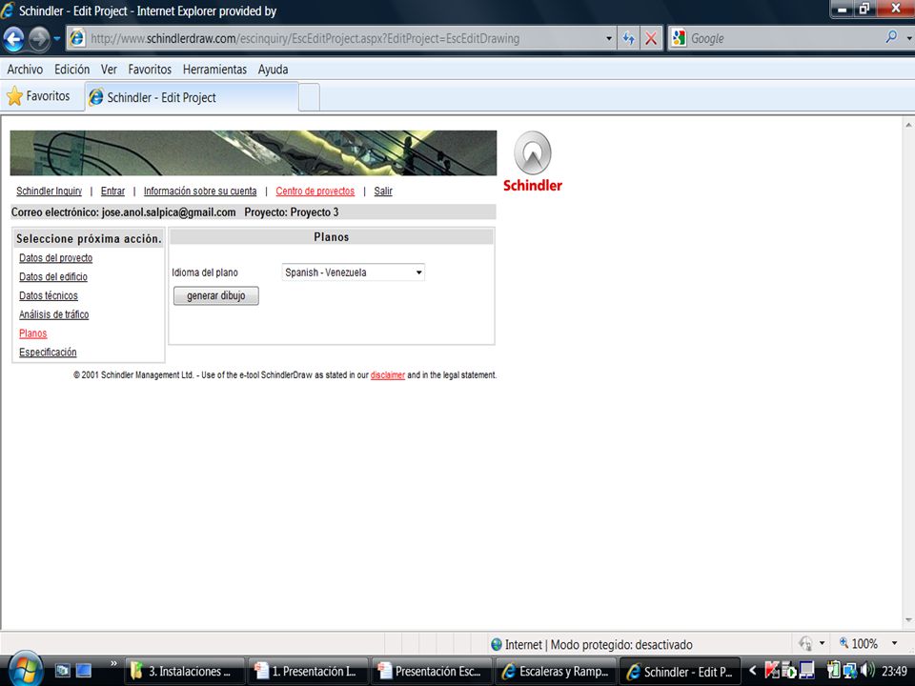Open the search provider options arrow
The height and width of the screenshot is (686, 915).
point(909,39)
